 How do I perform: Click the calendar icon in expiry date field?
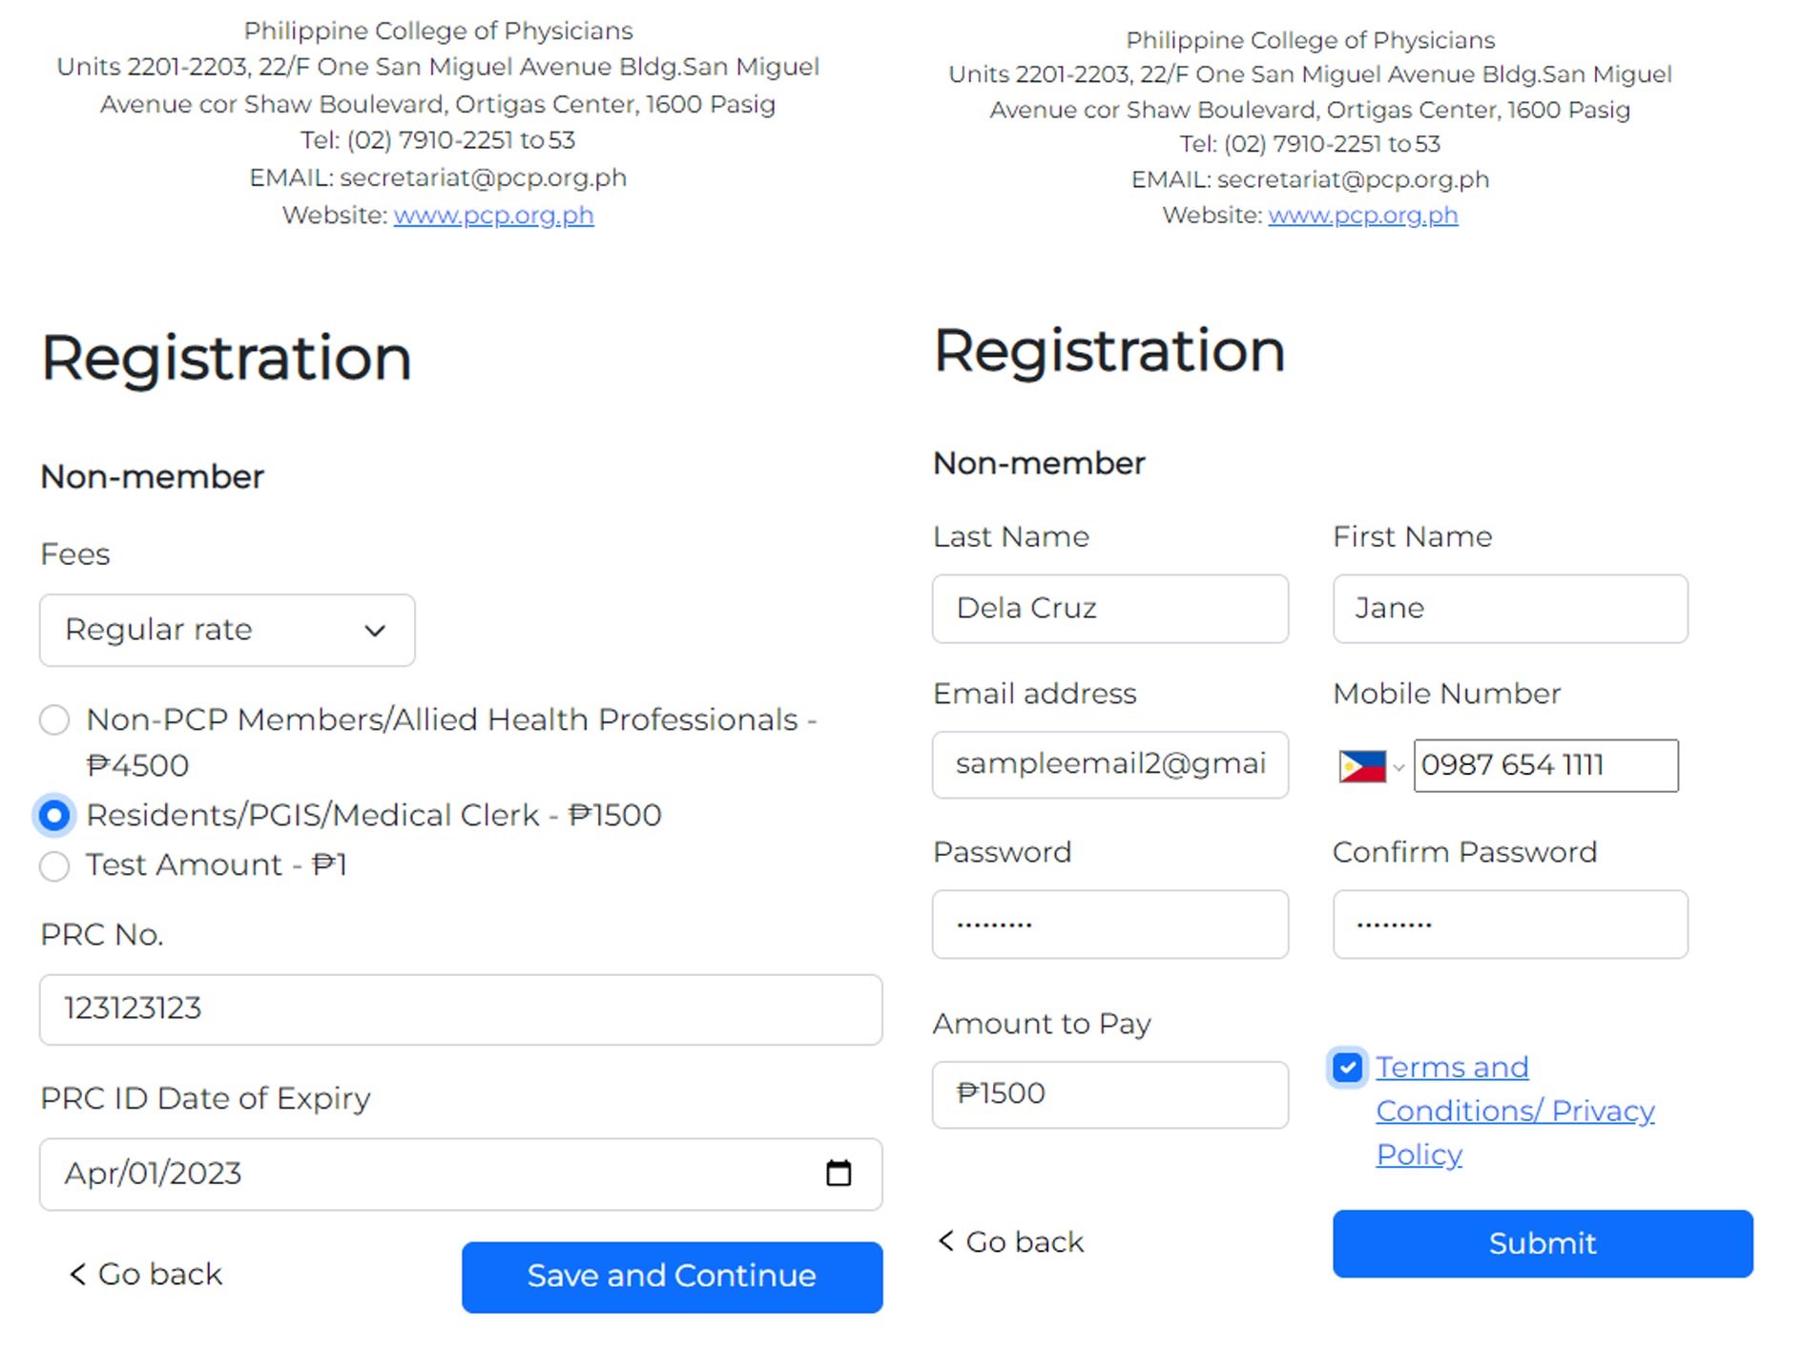[838, 1173]
